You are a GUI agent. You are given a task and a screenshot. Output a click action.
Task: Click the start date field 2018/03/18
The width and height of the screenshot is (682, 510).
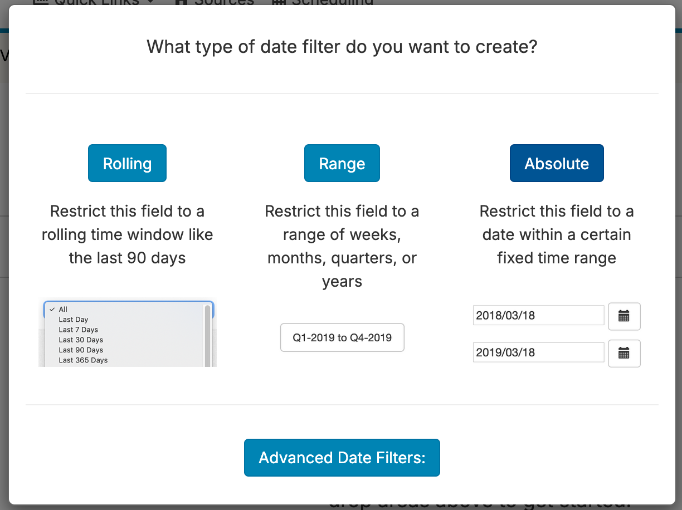(538, 315)
